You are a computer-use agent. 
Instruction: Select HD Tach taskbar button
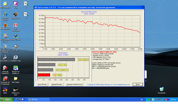pos(39,99)
